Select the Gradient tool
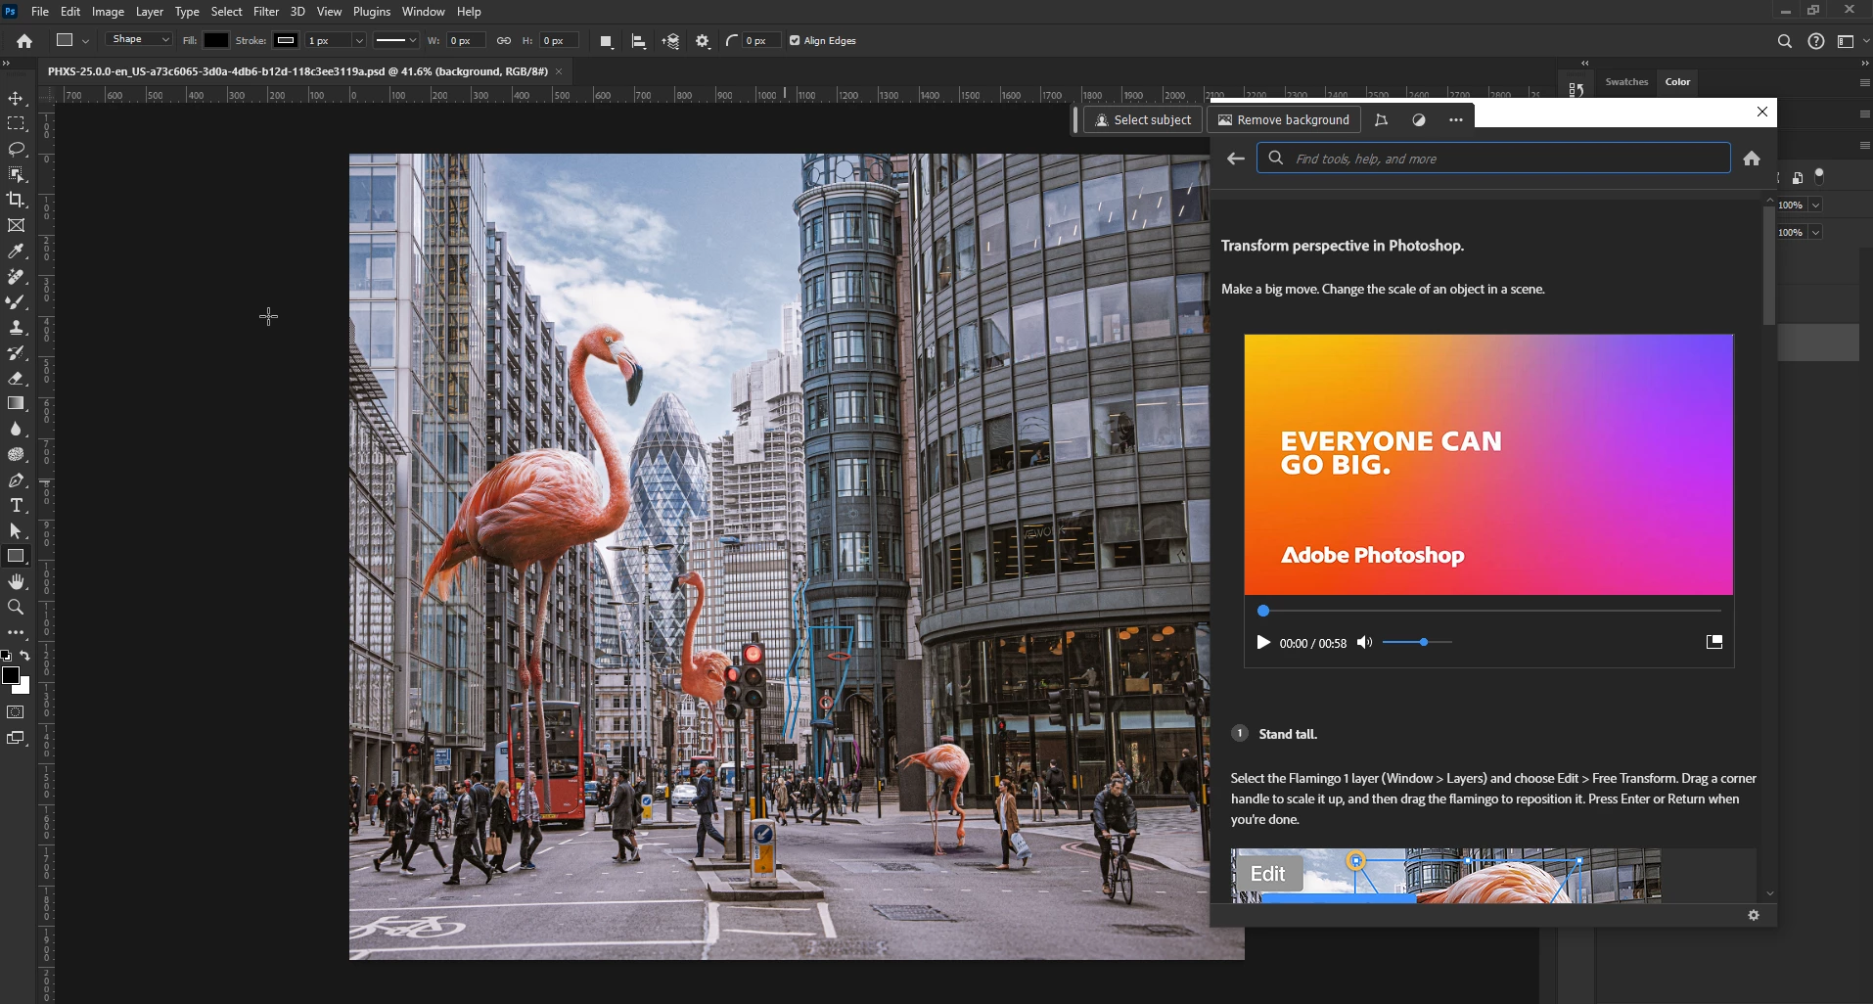Image resolution: width=1873 pixels, height=1004 pixels. tap(16, 404)
